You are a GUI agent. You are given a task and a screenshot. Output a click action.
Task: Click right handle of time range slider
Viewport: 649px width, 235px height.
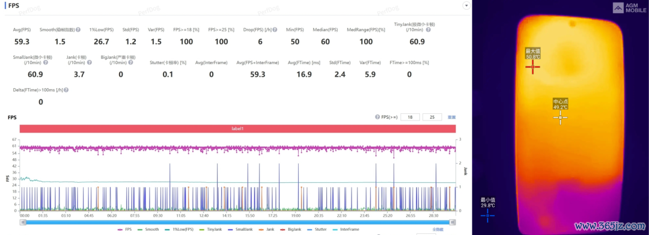[452, 222]
